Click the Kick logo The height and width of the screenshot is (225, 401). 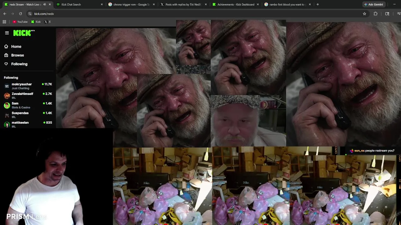click(x=23, y=33)
